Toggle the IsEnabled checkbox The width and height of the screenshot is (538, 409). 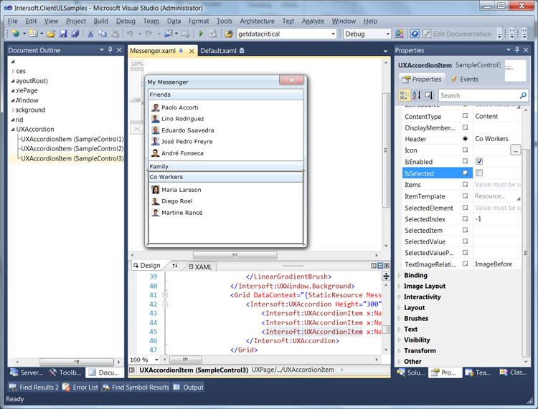[x=479, y=161]
